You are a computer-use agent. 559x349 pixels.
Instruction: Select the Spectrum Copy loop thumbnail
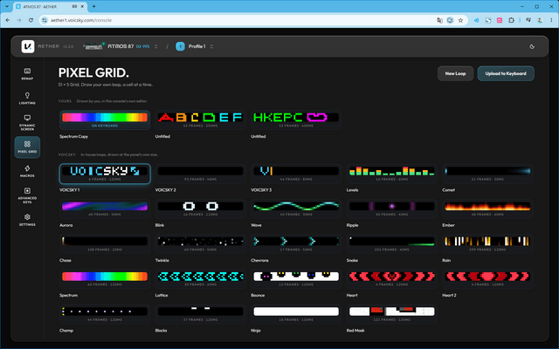tap(105, 120)
